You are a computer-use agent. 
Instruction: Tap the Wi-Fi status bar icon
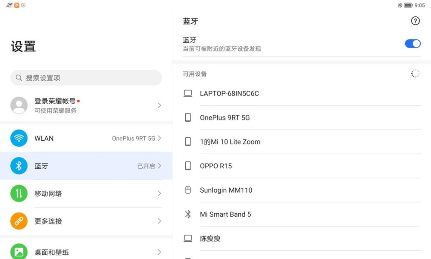(x=9, y=5)
